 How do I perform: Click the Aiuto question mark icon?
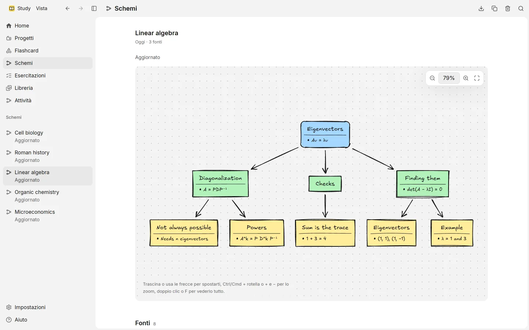click(9, 320)
